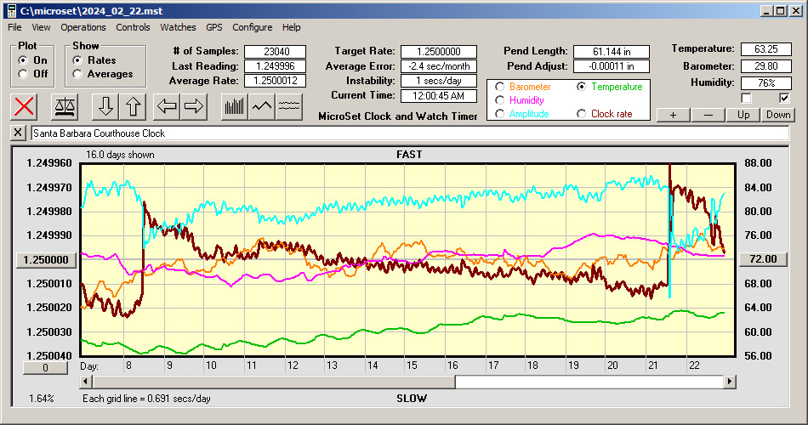
Task: Set Plot to On
Action: 23,60
